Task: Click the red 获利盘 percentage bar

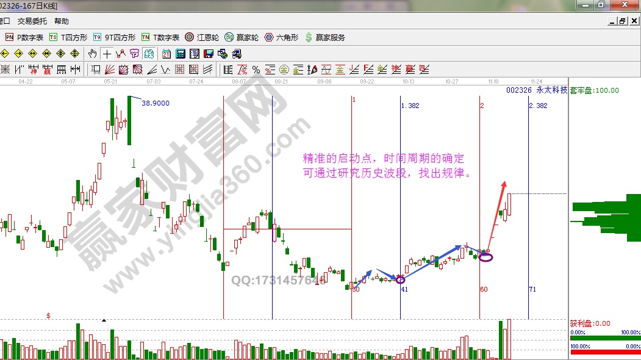Action: pos(605,353)
